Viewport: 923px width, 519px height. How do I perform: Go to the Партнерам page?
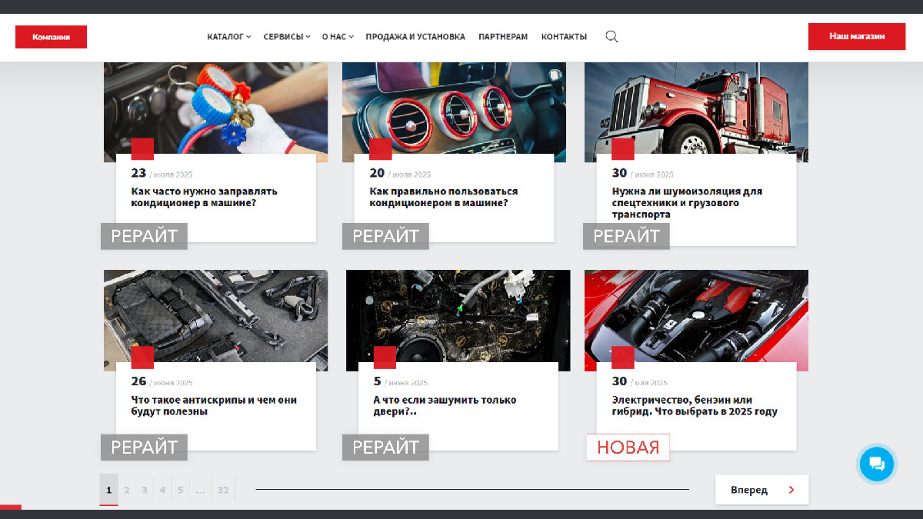coord(503,37)
